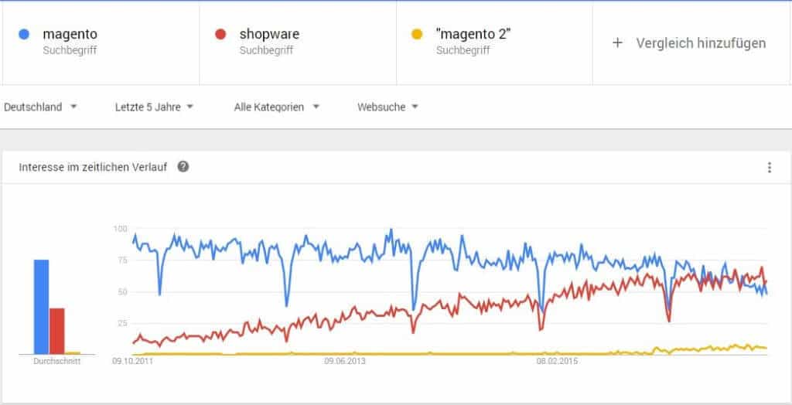Click the blue dot beside magento
Image resolution: width=792 pixels, height=405 pixels.
(24, 35)
